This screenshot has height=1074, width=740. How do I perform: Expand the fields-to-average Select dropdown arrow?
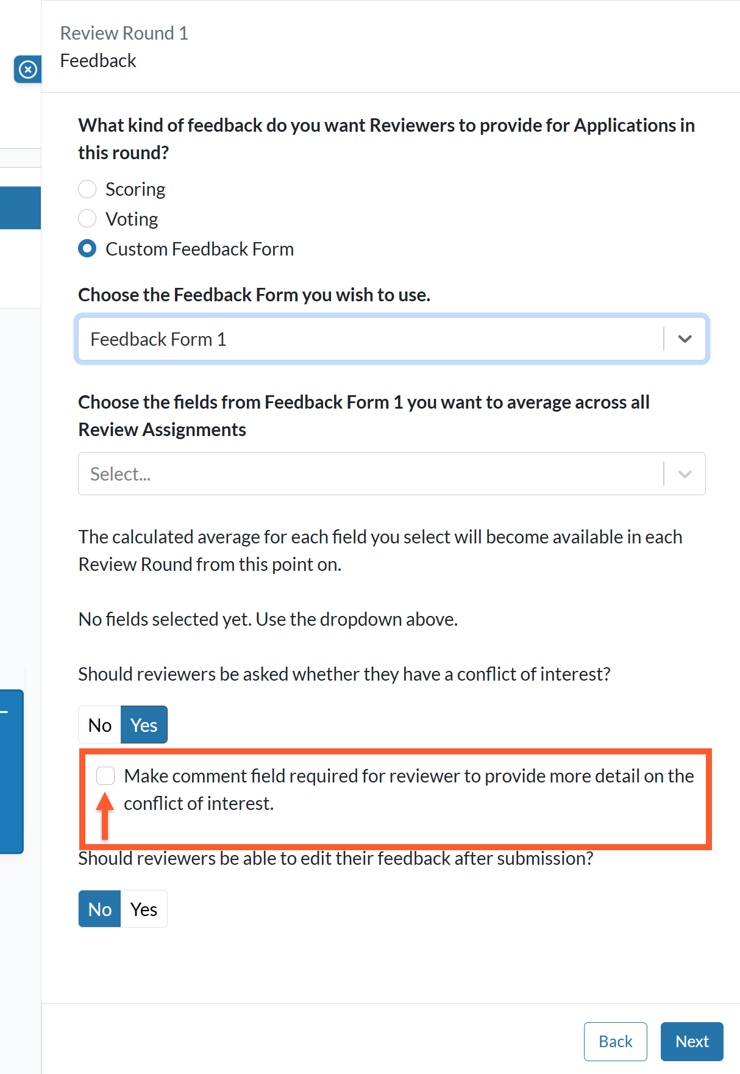click(685, 474)
